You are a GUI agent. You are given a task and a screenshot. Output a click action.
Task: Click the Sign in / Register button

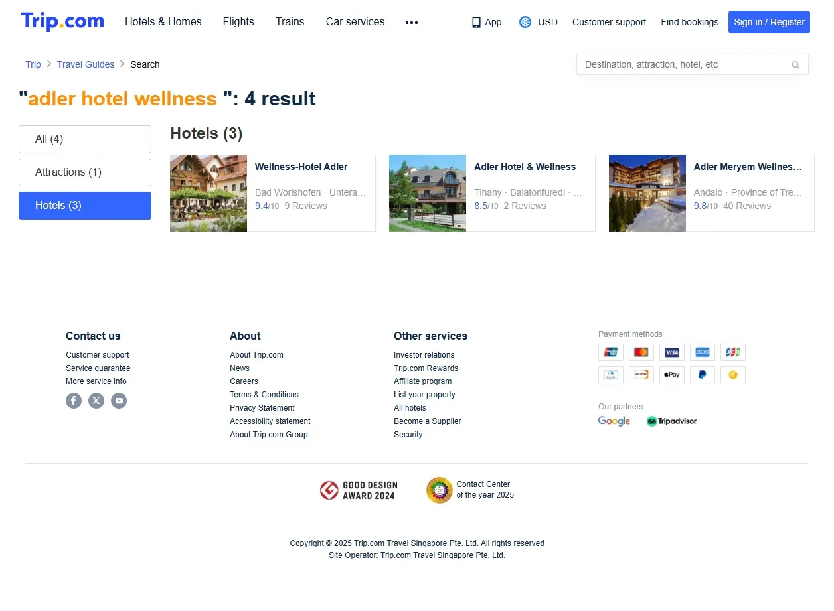[769, 22]
